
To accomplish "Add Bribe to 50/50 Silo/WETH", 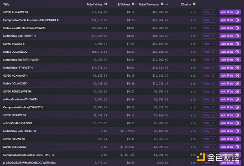I will coord(230,139).
